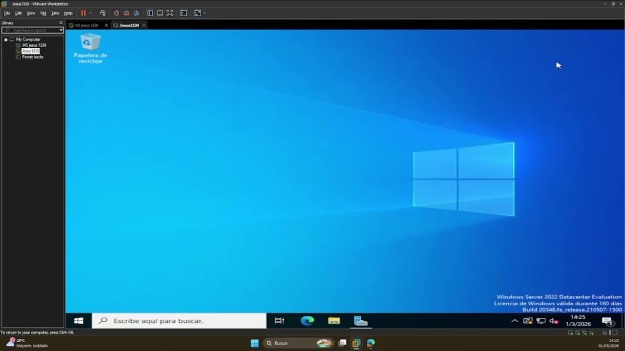Take a snapshot with the clock toolbar icon

(117, 13)
